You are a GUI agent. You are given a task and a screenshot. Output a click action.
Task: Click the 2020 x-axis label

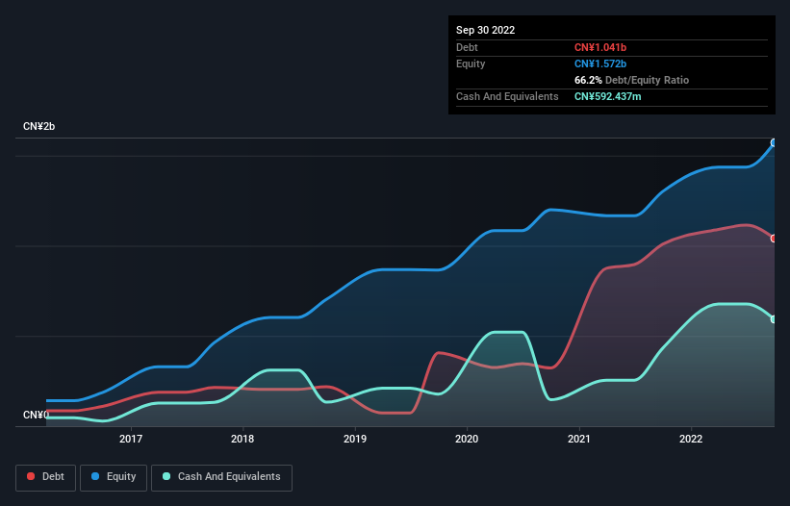pos(467,439)
